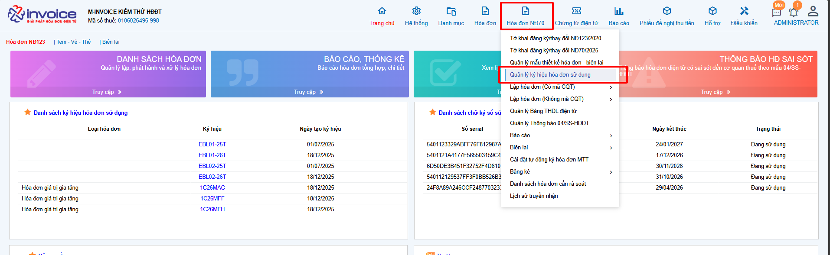Viewport: 830px width, 255px height.
Task: Open the EBL01-25T invoice symbol link
Action: (212, 145)
